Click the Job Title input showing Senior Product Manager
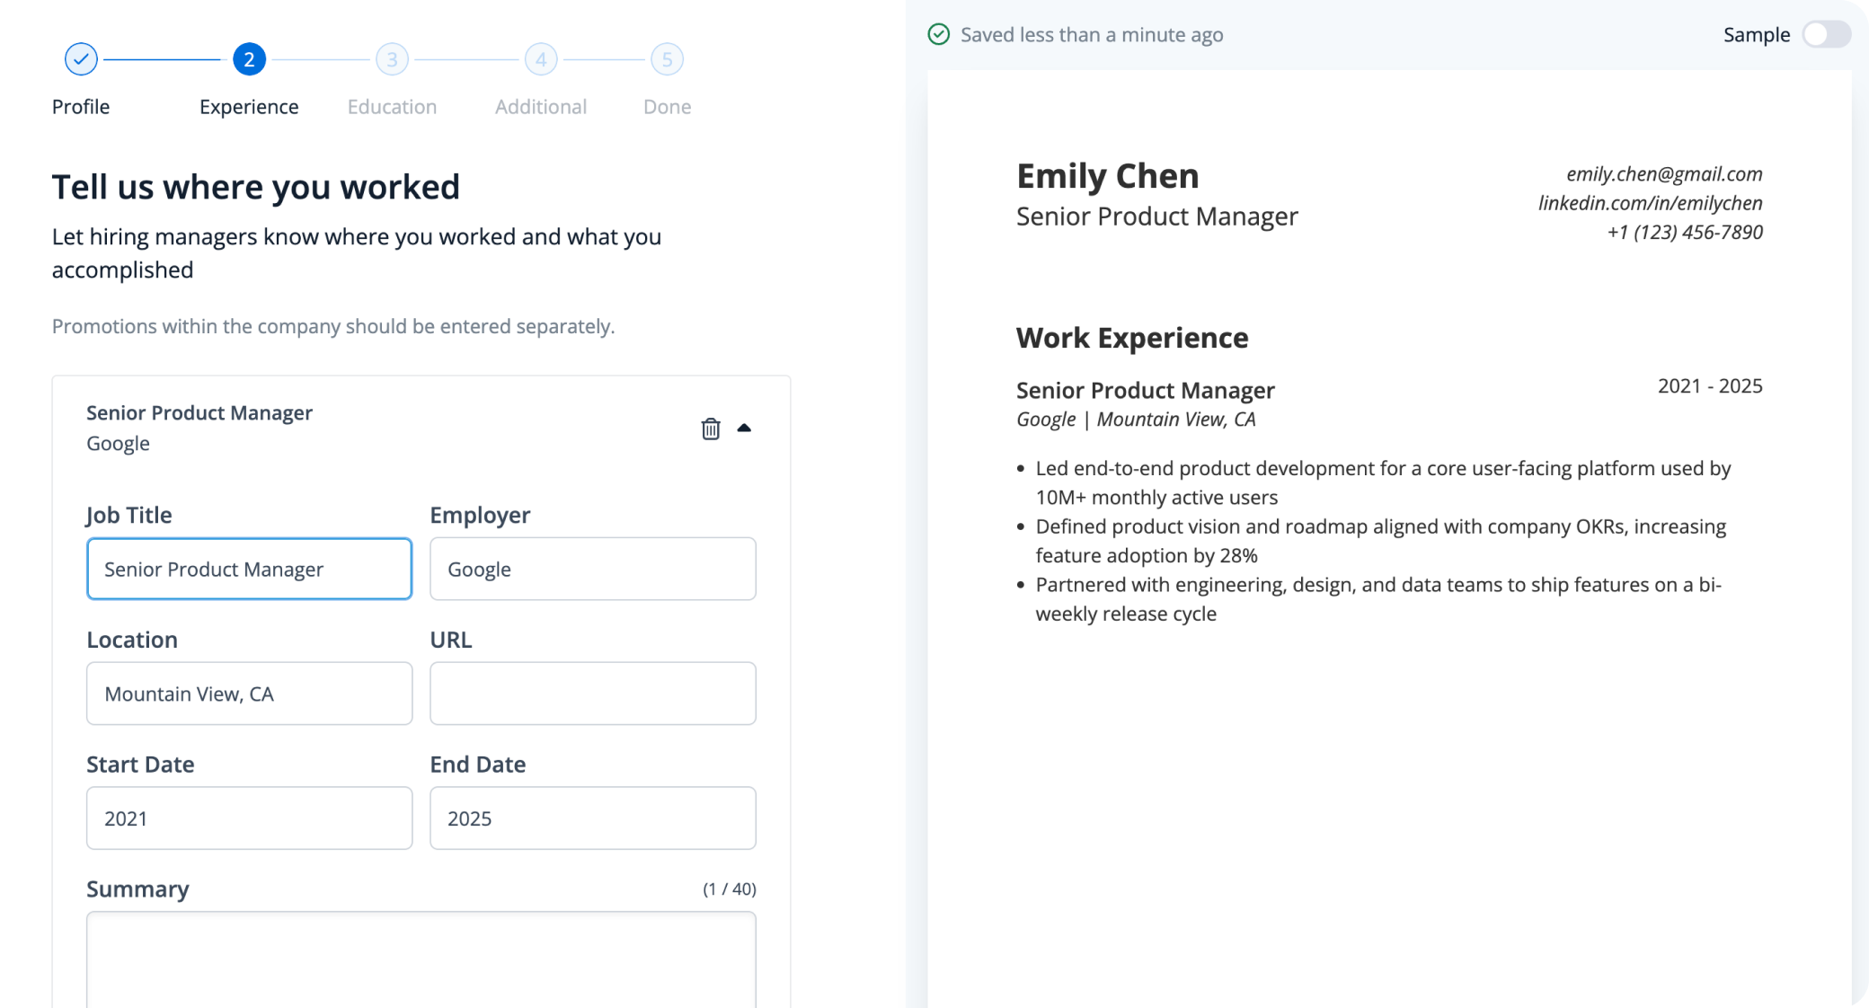The height and width of the screenshot is (1008, 1869). pos(249,569)
